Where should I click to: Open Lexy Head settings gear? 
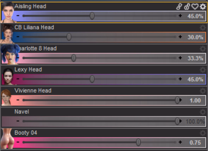(x=203, y=70)
